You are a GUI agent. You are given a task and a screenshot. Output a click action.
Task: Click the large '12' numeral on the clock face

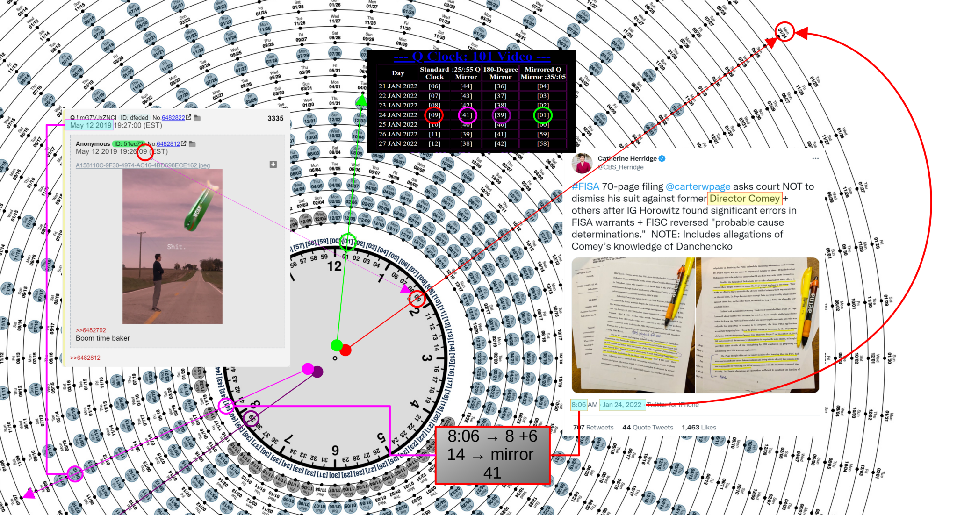[x=334, y=266]
